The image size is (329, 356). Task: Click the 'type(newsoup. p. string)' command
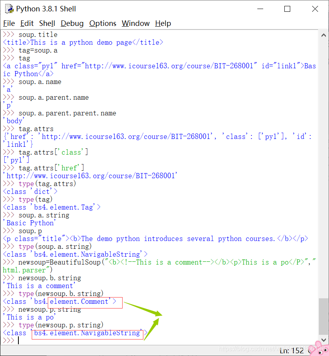61,325
